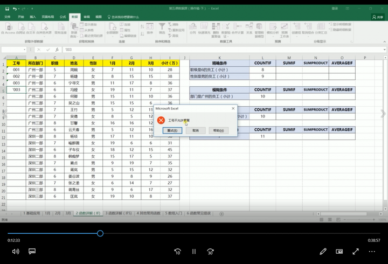Image resolution: width=388 pixels, height=264 pixels.
Task: Click 登录 sign-in link
Action: point(335,9)
